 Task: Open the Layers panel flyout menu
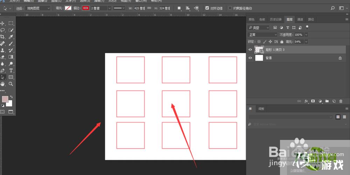tap(346, 20)
